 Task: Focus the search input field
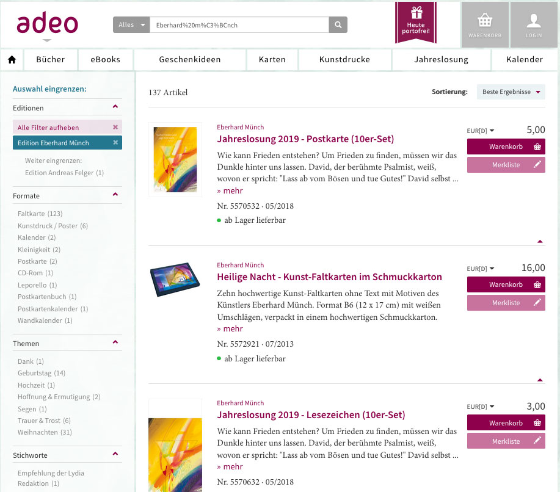(x=239, y=25)
